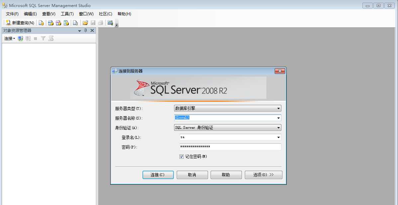The image size is (398, 205).
Task: Open the Activity Monitor toolbar icon
Action: coord(110,23)
